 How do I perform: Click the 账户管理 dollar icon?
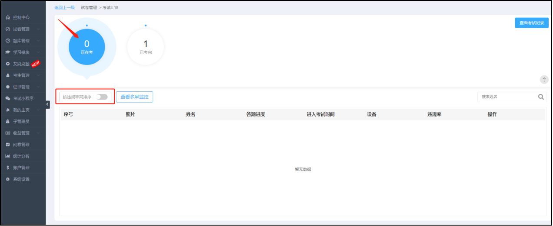[x=8, y=168]
